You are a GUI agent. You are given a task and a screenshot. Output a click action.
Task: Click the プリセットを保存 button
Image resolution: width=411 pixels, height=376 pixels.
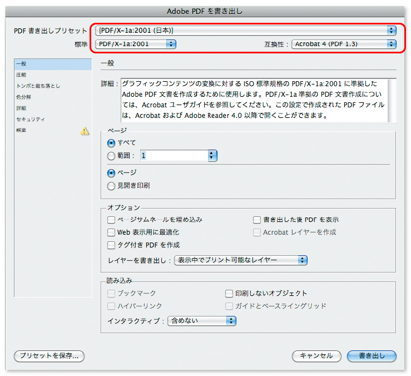coord(49,356)
